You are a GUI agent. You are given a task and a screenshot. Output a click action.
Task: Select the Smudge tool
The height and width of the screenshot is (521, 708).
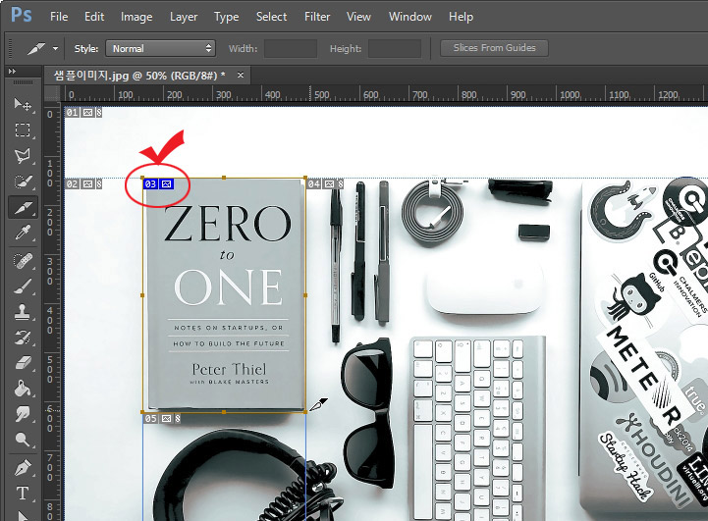pyautogui.click(x=23, y=414)
